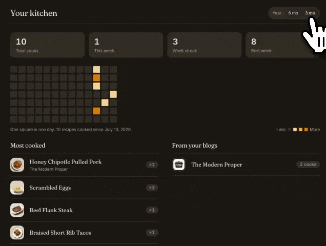Click the lightest cream legend swatch
Viewport: 326px width, 246px height.
295,130
